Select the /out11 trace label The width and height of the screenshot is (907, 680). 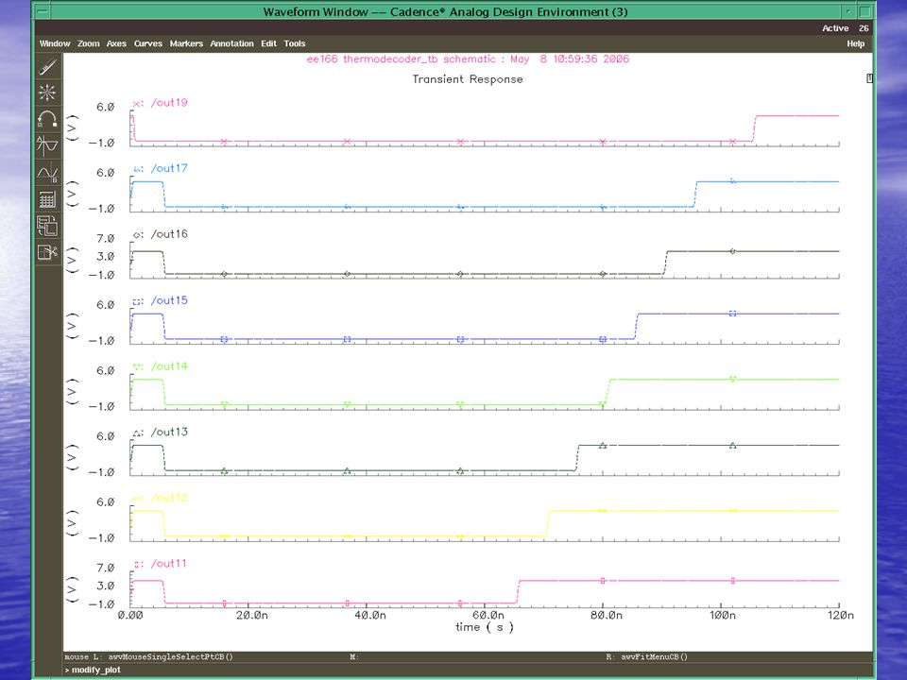click(x=168, y=564)
